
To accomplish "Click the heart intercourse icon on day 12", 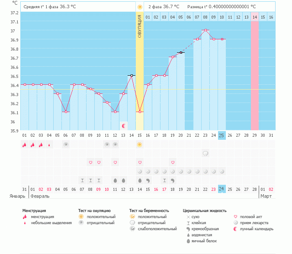I will (x=115, y=162).
